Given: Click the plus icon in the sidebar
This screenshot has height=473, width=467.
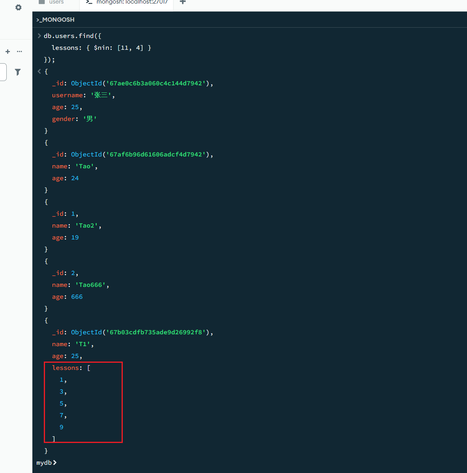Looking at the screenshot, I should pos(8,51).
